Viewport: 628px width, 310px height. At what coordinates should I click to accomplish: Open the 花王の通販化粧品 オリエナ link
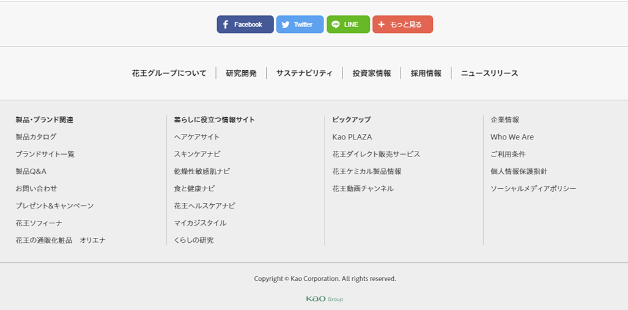point(61,240)
